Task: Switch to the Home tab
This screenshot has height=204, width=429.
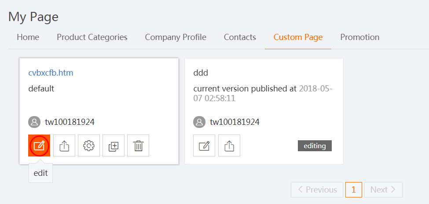Action: (28, 37)
